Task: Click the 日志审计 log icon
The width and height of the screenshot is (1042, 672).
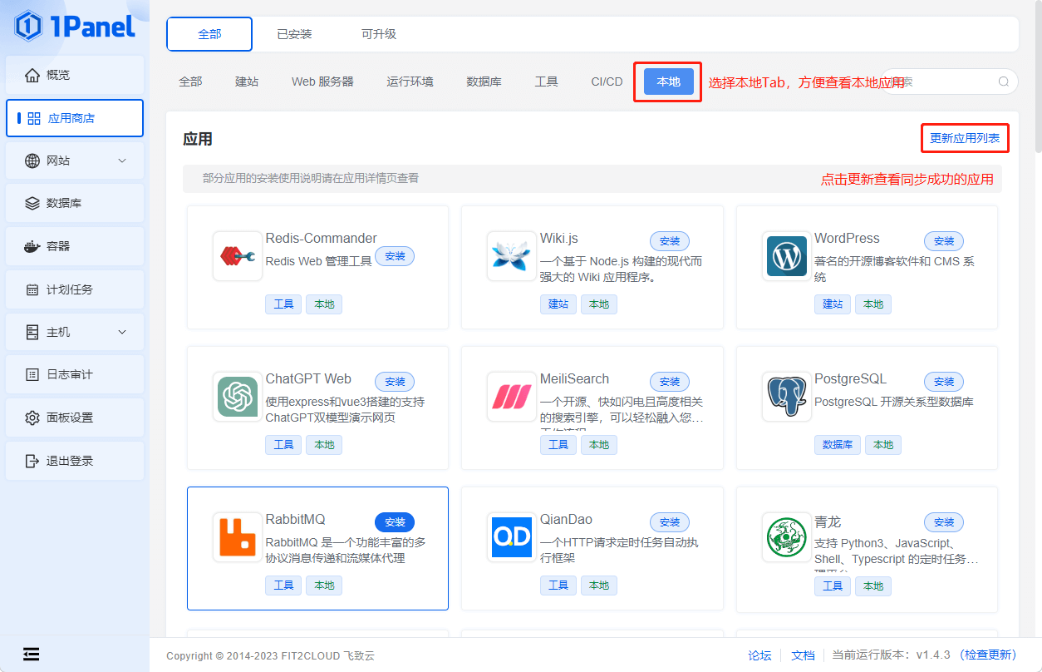Action: pyautogui.click(x=32, y=374)
